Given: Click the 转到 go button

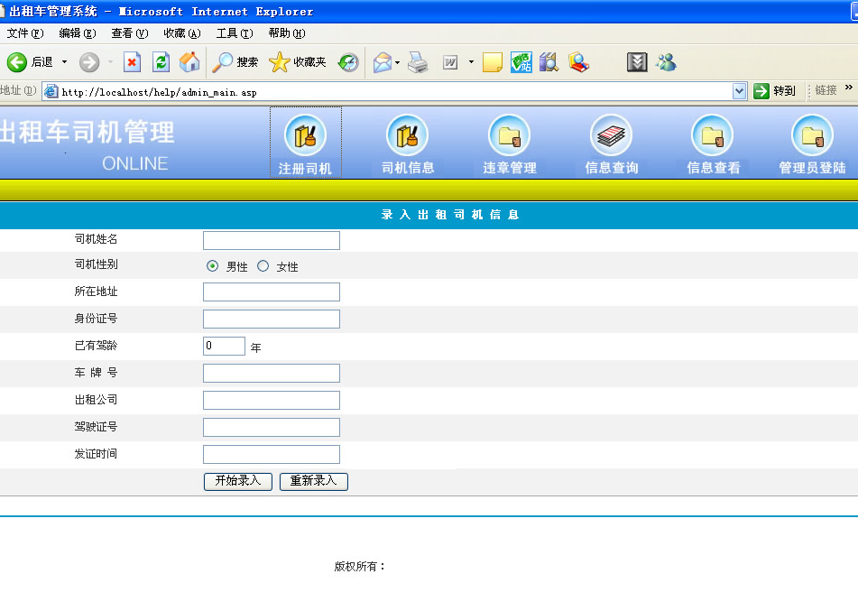Looking at the screenshot, I should click(x=774, y=91).
